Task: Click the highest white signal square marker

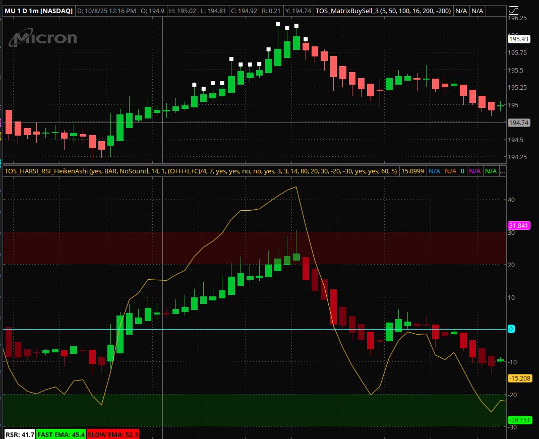Action: point(277,24)
